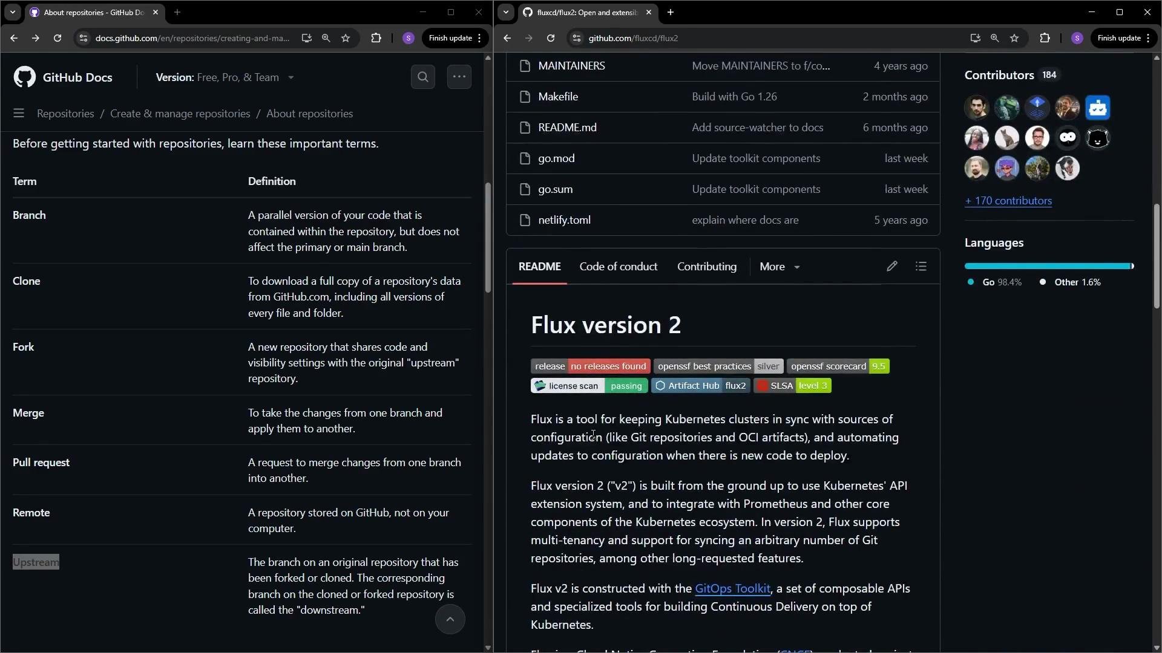Open the go.mod file

pyautogui.click(x=556, y=158)
